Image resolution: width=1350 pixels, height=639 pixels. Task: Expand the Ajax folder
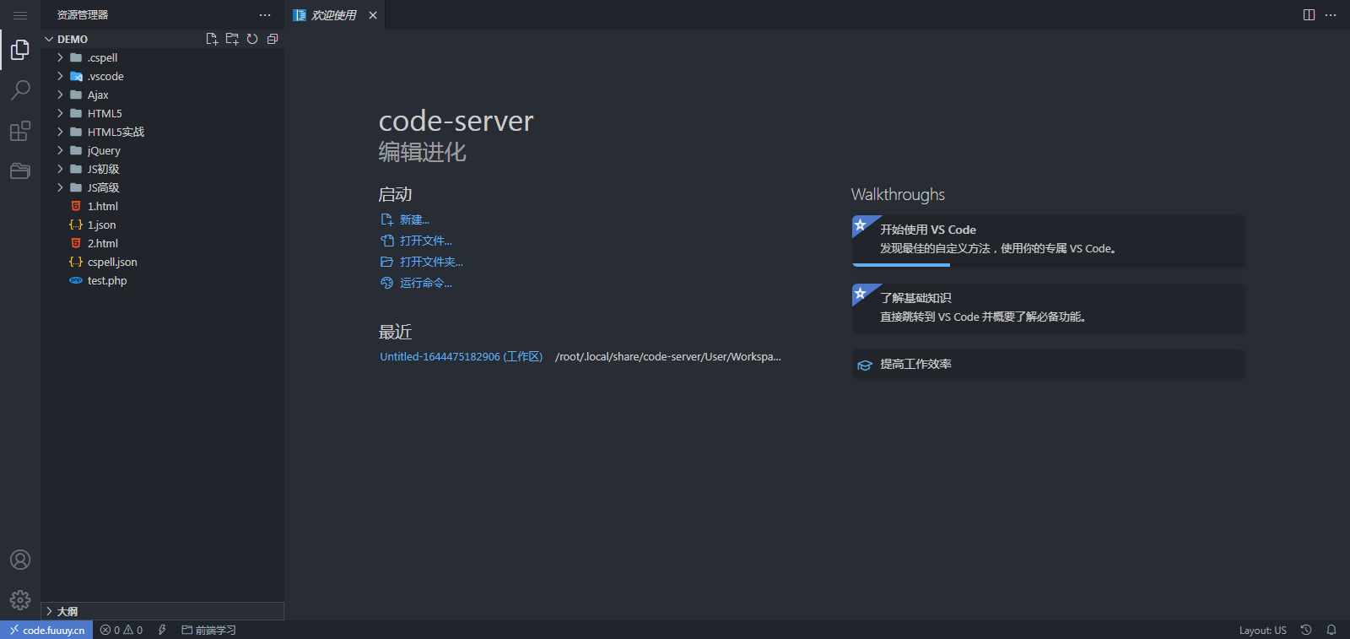162,95
